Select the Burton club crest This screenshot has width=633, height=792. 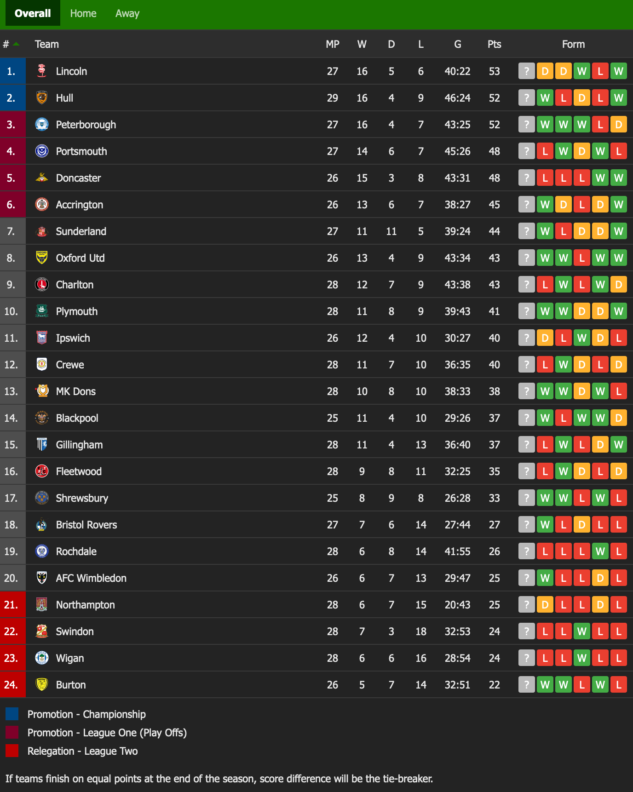point(41,685)
